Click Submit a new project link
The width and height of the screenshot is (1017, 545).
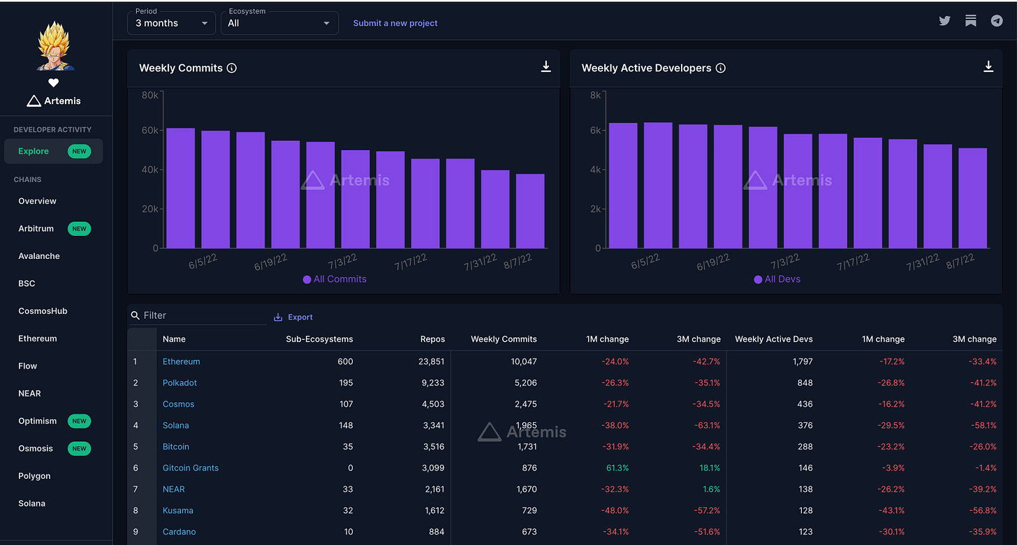(x=395, y=23)
